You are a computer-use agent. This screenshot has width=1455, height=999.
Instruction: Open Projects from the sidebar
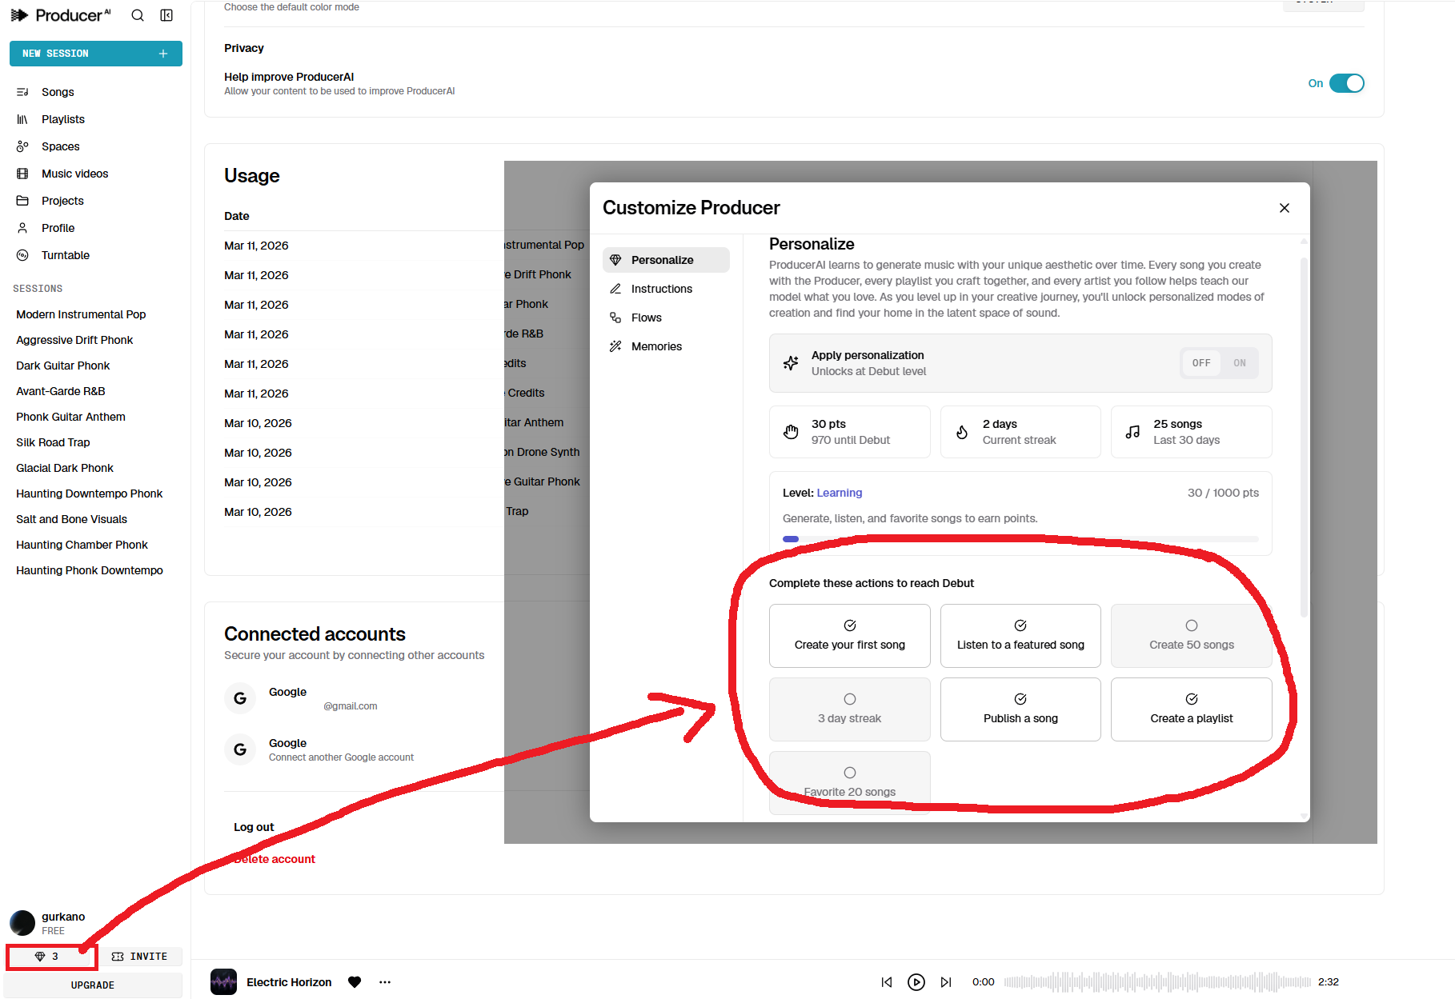(x=62, y=201)
